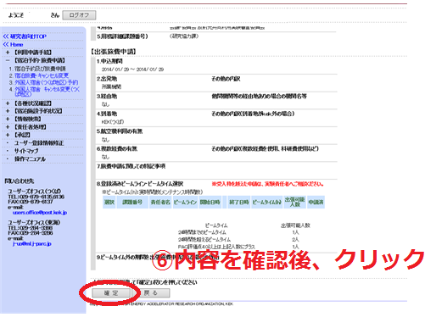Expand the 【利用申請手続】 plus icon

[8, 53]
